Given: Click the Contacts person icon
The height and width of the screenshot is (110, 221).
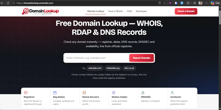Looking at the screenshot, I should click(x=172, y=93).
